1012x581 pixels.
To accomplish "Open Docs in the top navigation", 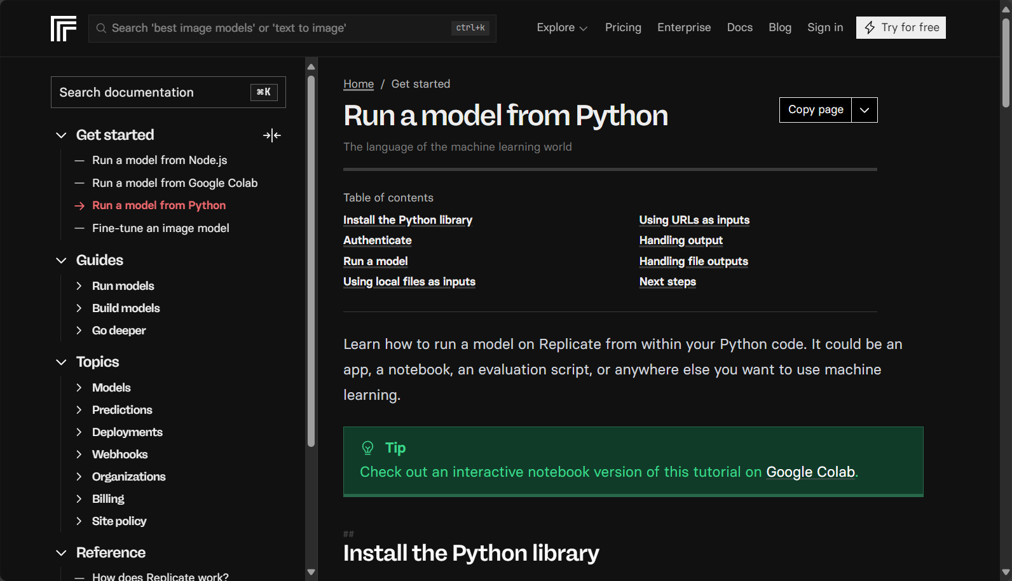I will coord(740,27).
